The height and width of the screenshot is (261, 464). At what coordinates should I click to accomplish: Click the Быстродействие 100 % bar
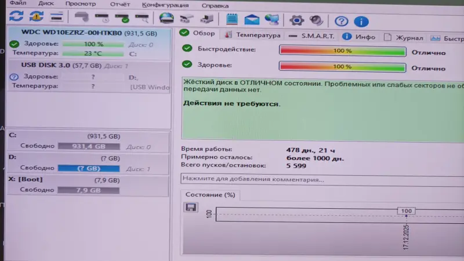pos(342,51)
